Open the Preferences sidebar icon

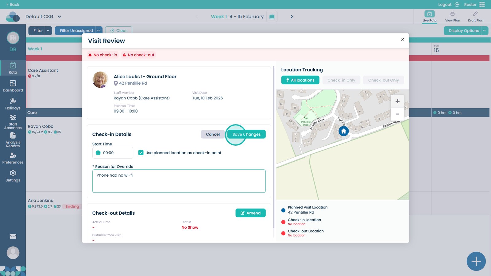(13, 158)
